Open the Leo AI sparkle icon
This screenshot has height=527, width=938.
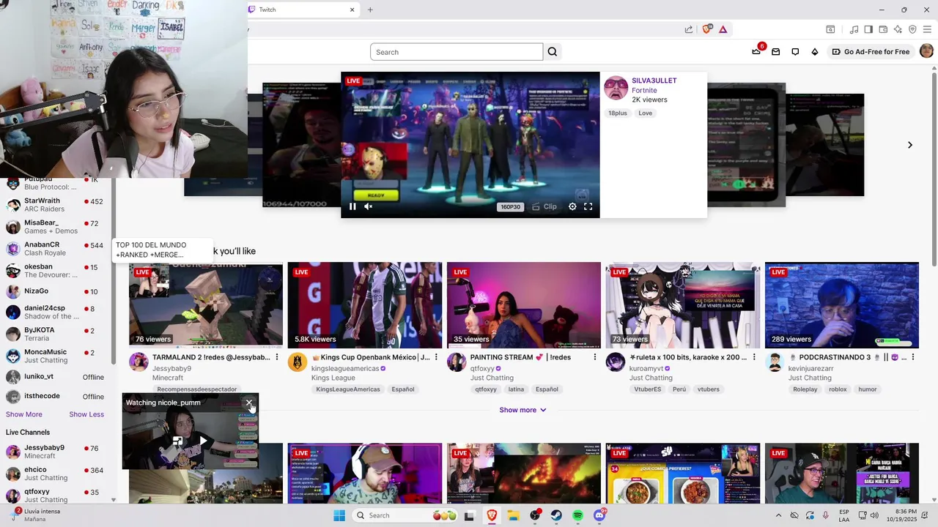[x=898, y=29]
